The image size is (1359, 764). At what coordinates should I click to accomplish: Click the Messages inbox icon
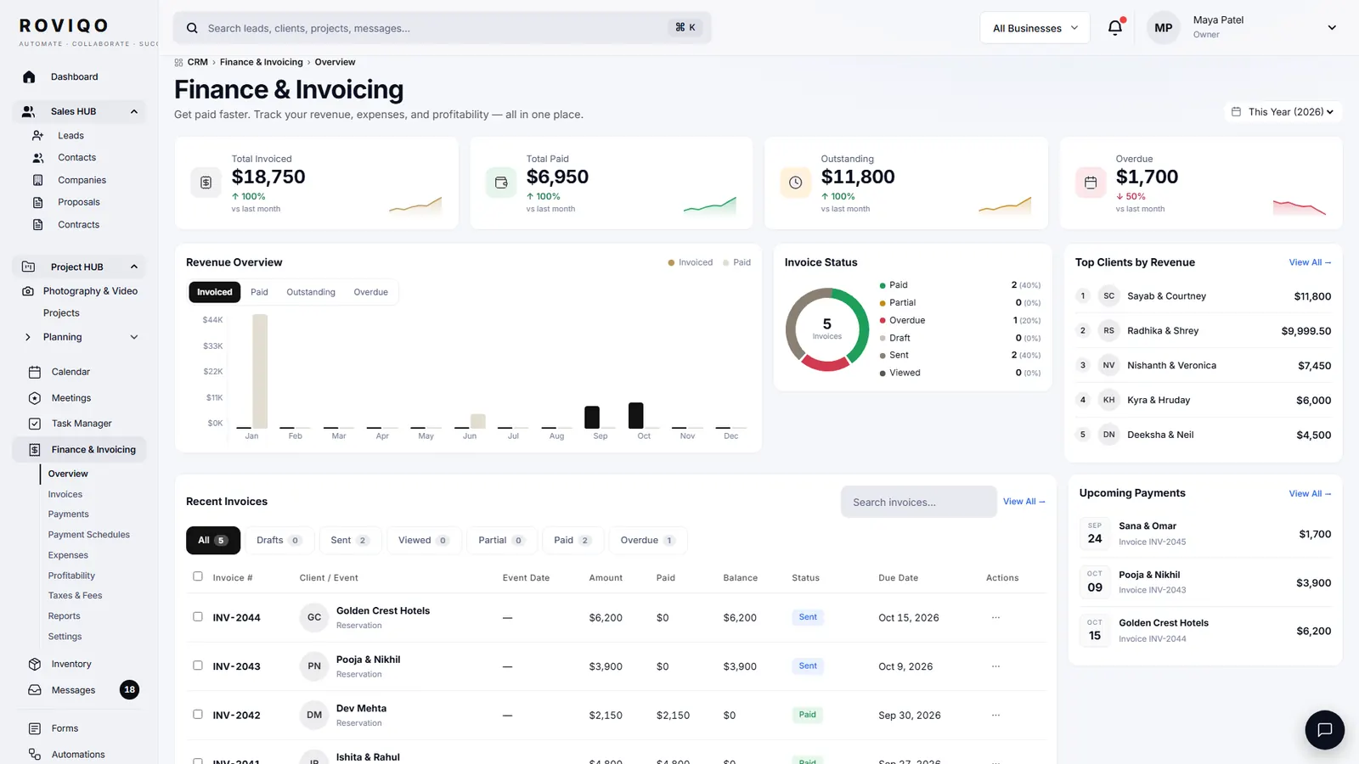click(35, 690)
